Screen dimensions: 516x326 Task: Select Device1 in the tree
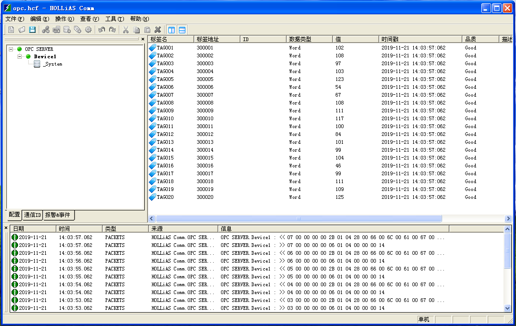click(45, 56)
